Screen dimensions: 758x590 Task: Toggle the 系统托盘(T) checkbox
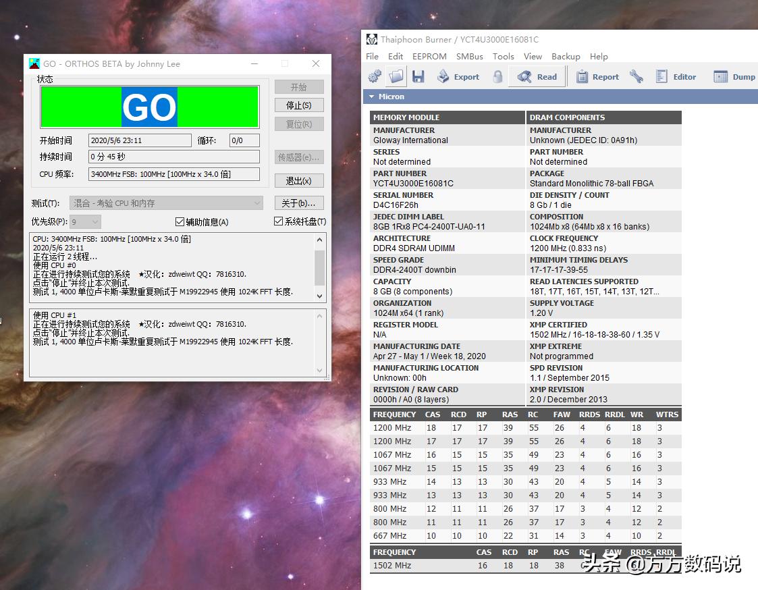point(278,221)
